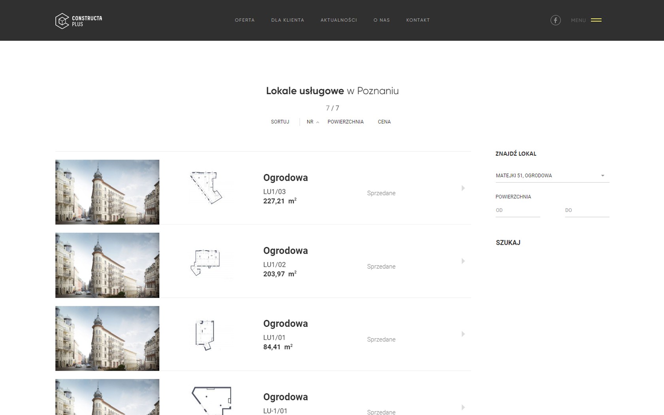Screen dimensions: 664x415
Task: Click arrow next to LU1/01 listing
Action: coord(463,334)
